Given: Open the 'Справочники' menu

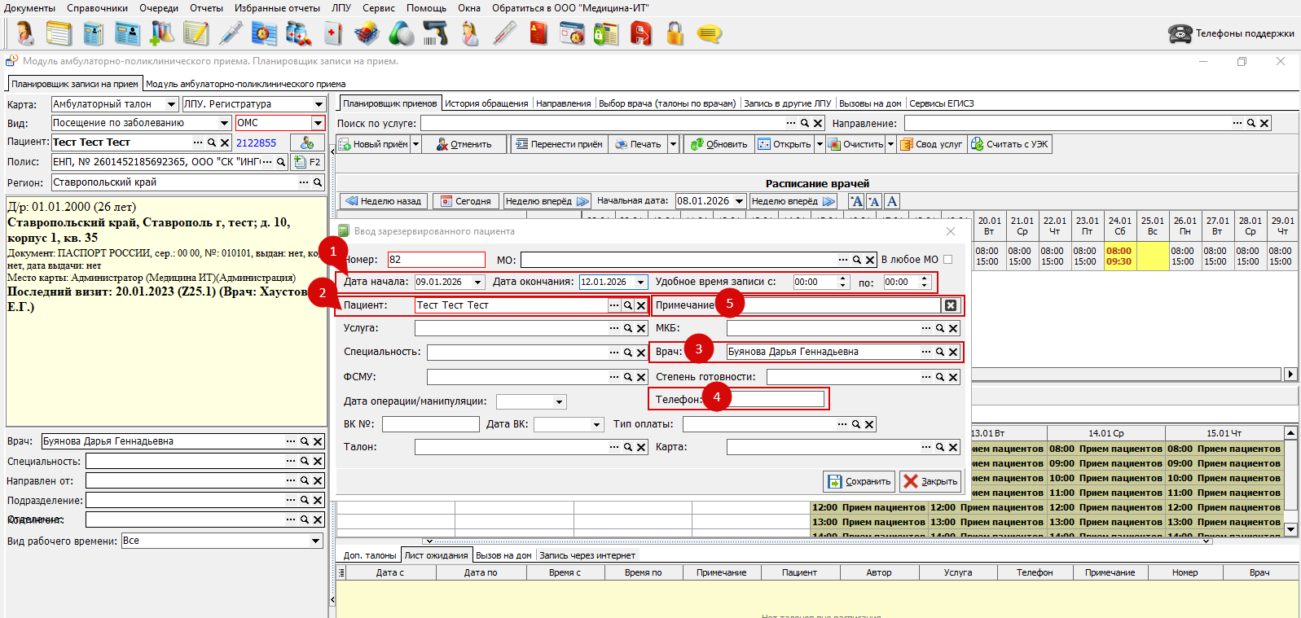Looking at the screenshot, I should tap(97, 8).
